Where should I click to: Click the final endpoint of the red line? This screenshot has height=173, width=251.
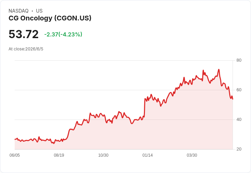coord(233,99)
